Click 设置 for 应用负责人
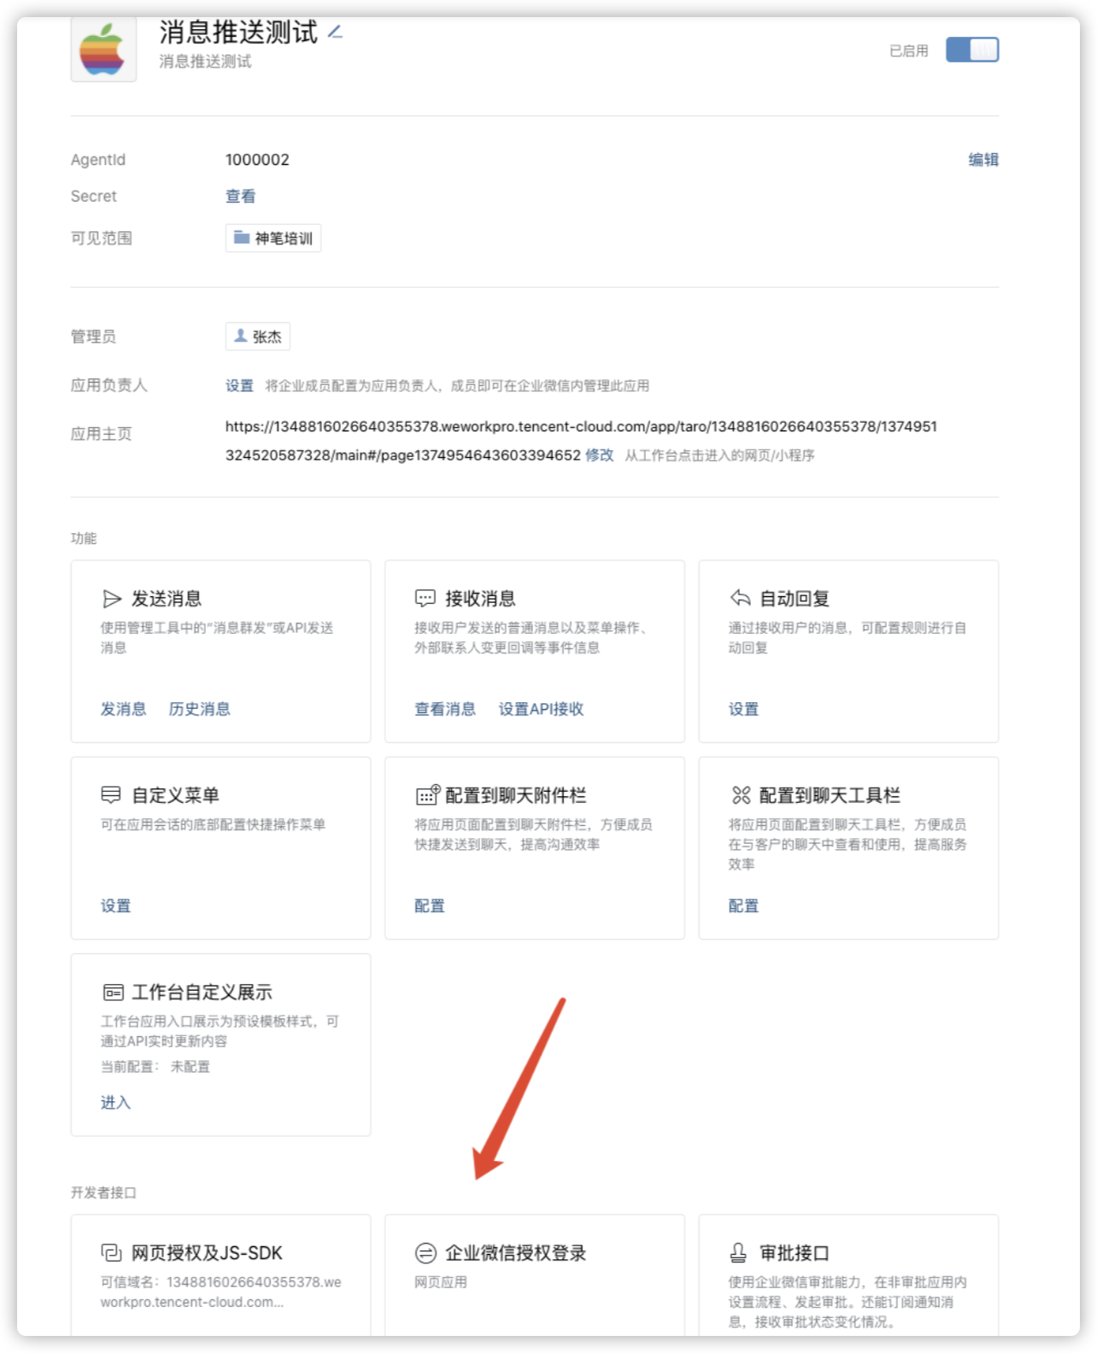The image size is (1097, 1353). [239, 386]
